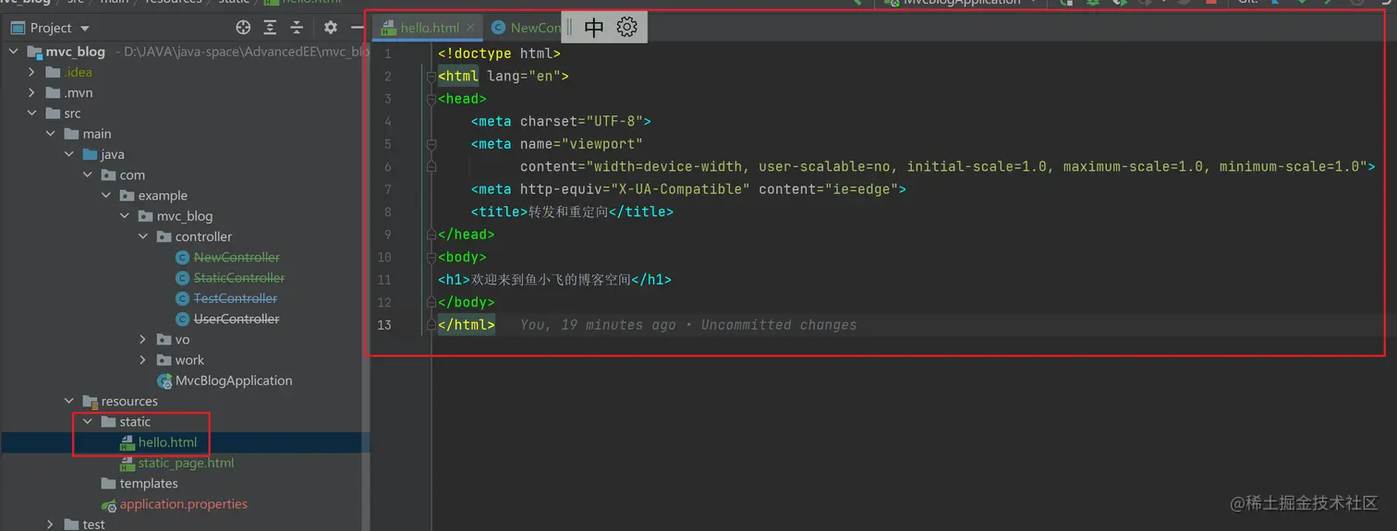1397x531 pixels.
Task: Collapse the com package
Action: click(88, 175)
